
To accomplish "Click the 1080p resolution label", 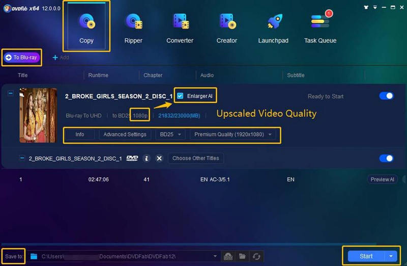I will (x=140, y=116).
